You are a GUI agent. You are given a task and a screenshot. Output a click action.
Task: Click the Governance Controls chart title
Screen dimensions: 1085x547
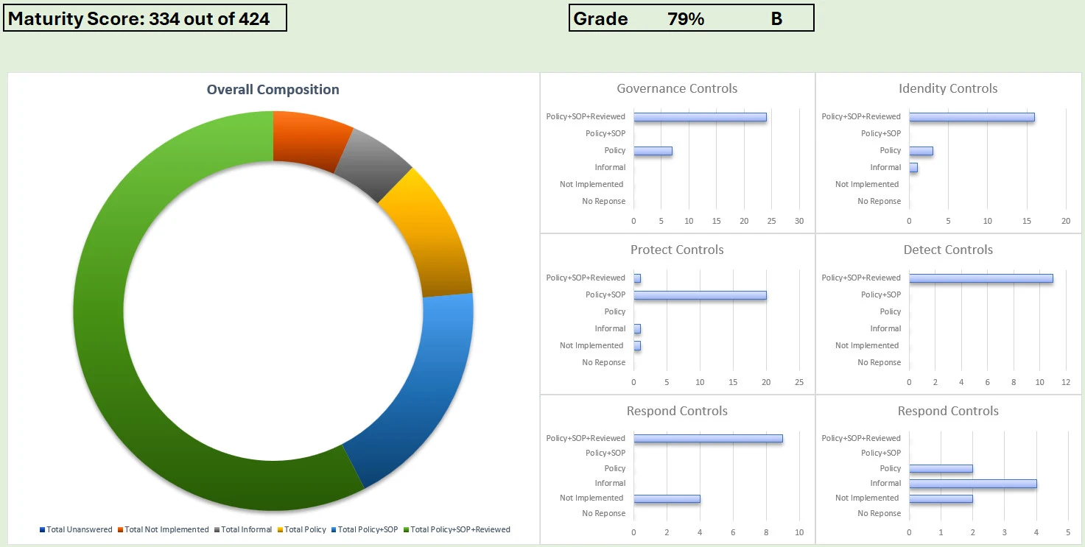pyautogui.click(x=677, y=88)
